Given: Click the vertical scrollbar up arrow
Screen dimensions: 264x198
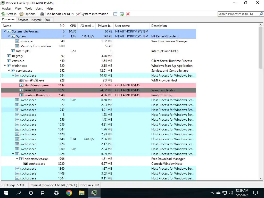Looking at the screenshot, I should coord(260,25).
